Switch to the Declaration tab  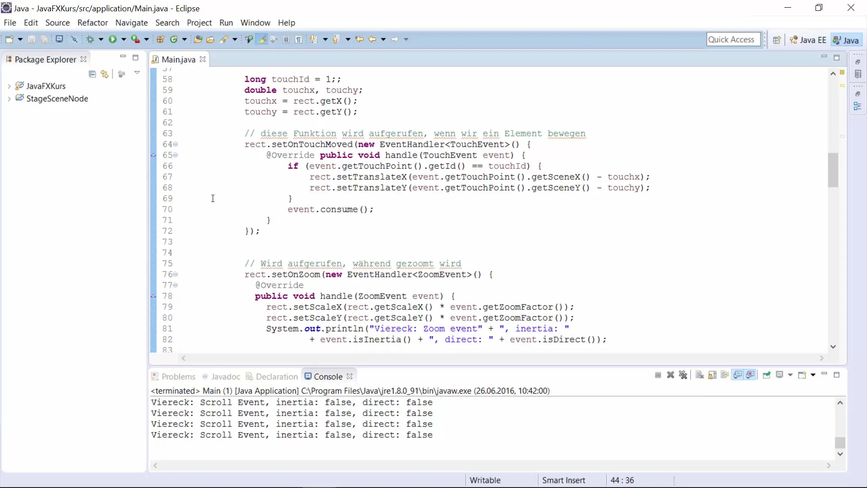[x=272, y=376]
